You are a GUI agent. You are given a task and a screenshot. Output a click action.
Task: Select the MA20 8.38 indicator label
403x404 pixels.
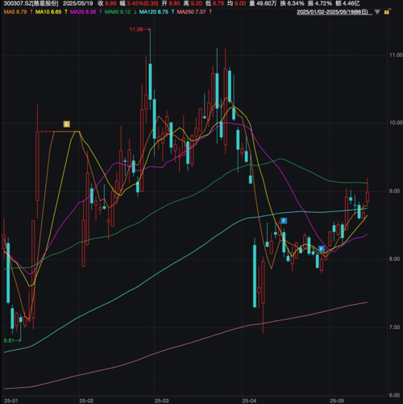83,12
